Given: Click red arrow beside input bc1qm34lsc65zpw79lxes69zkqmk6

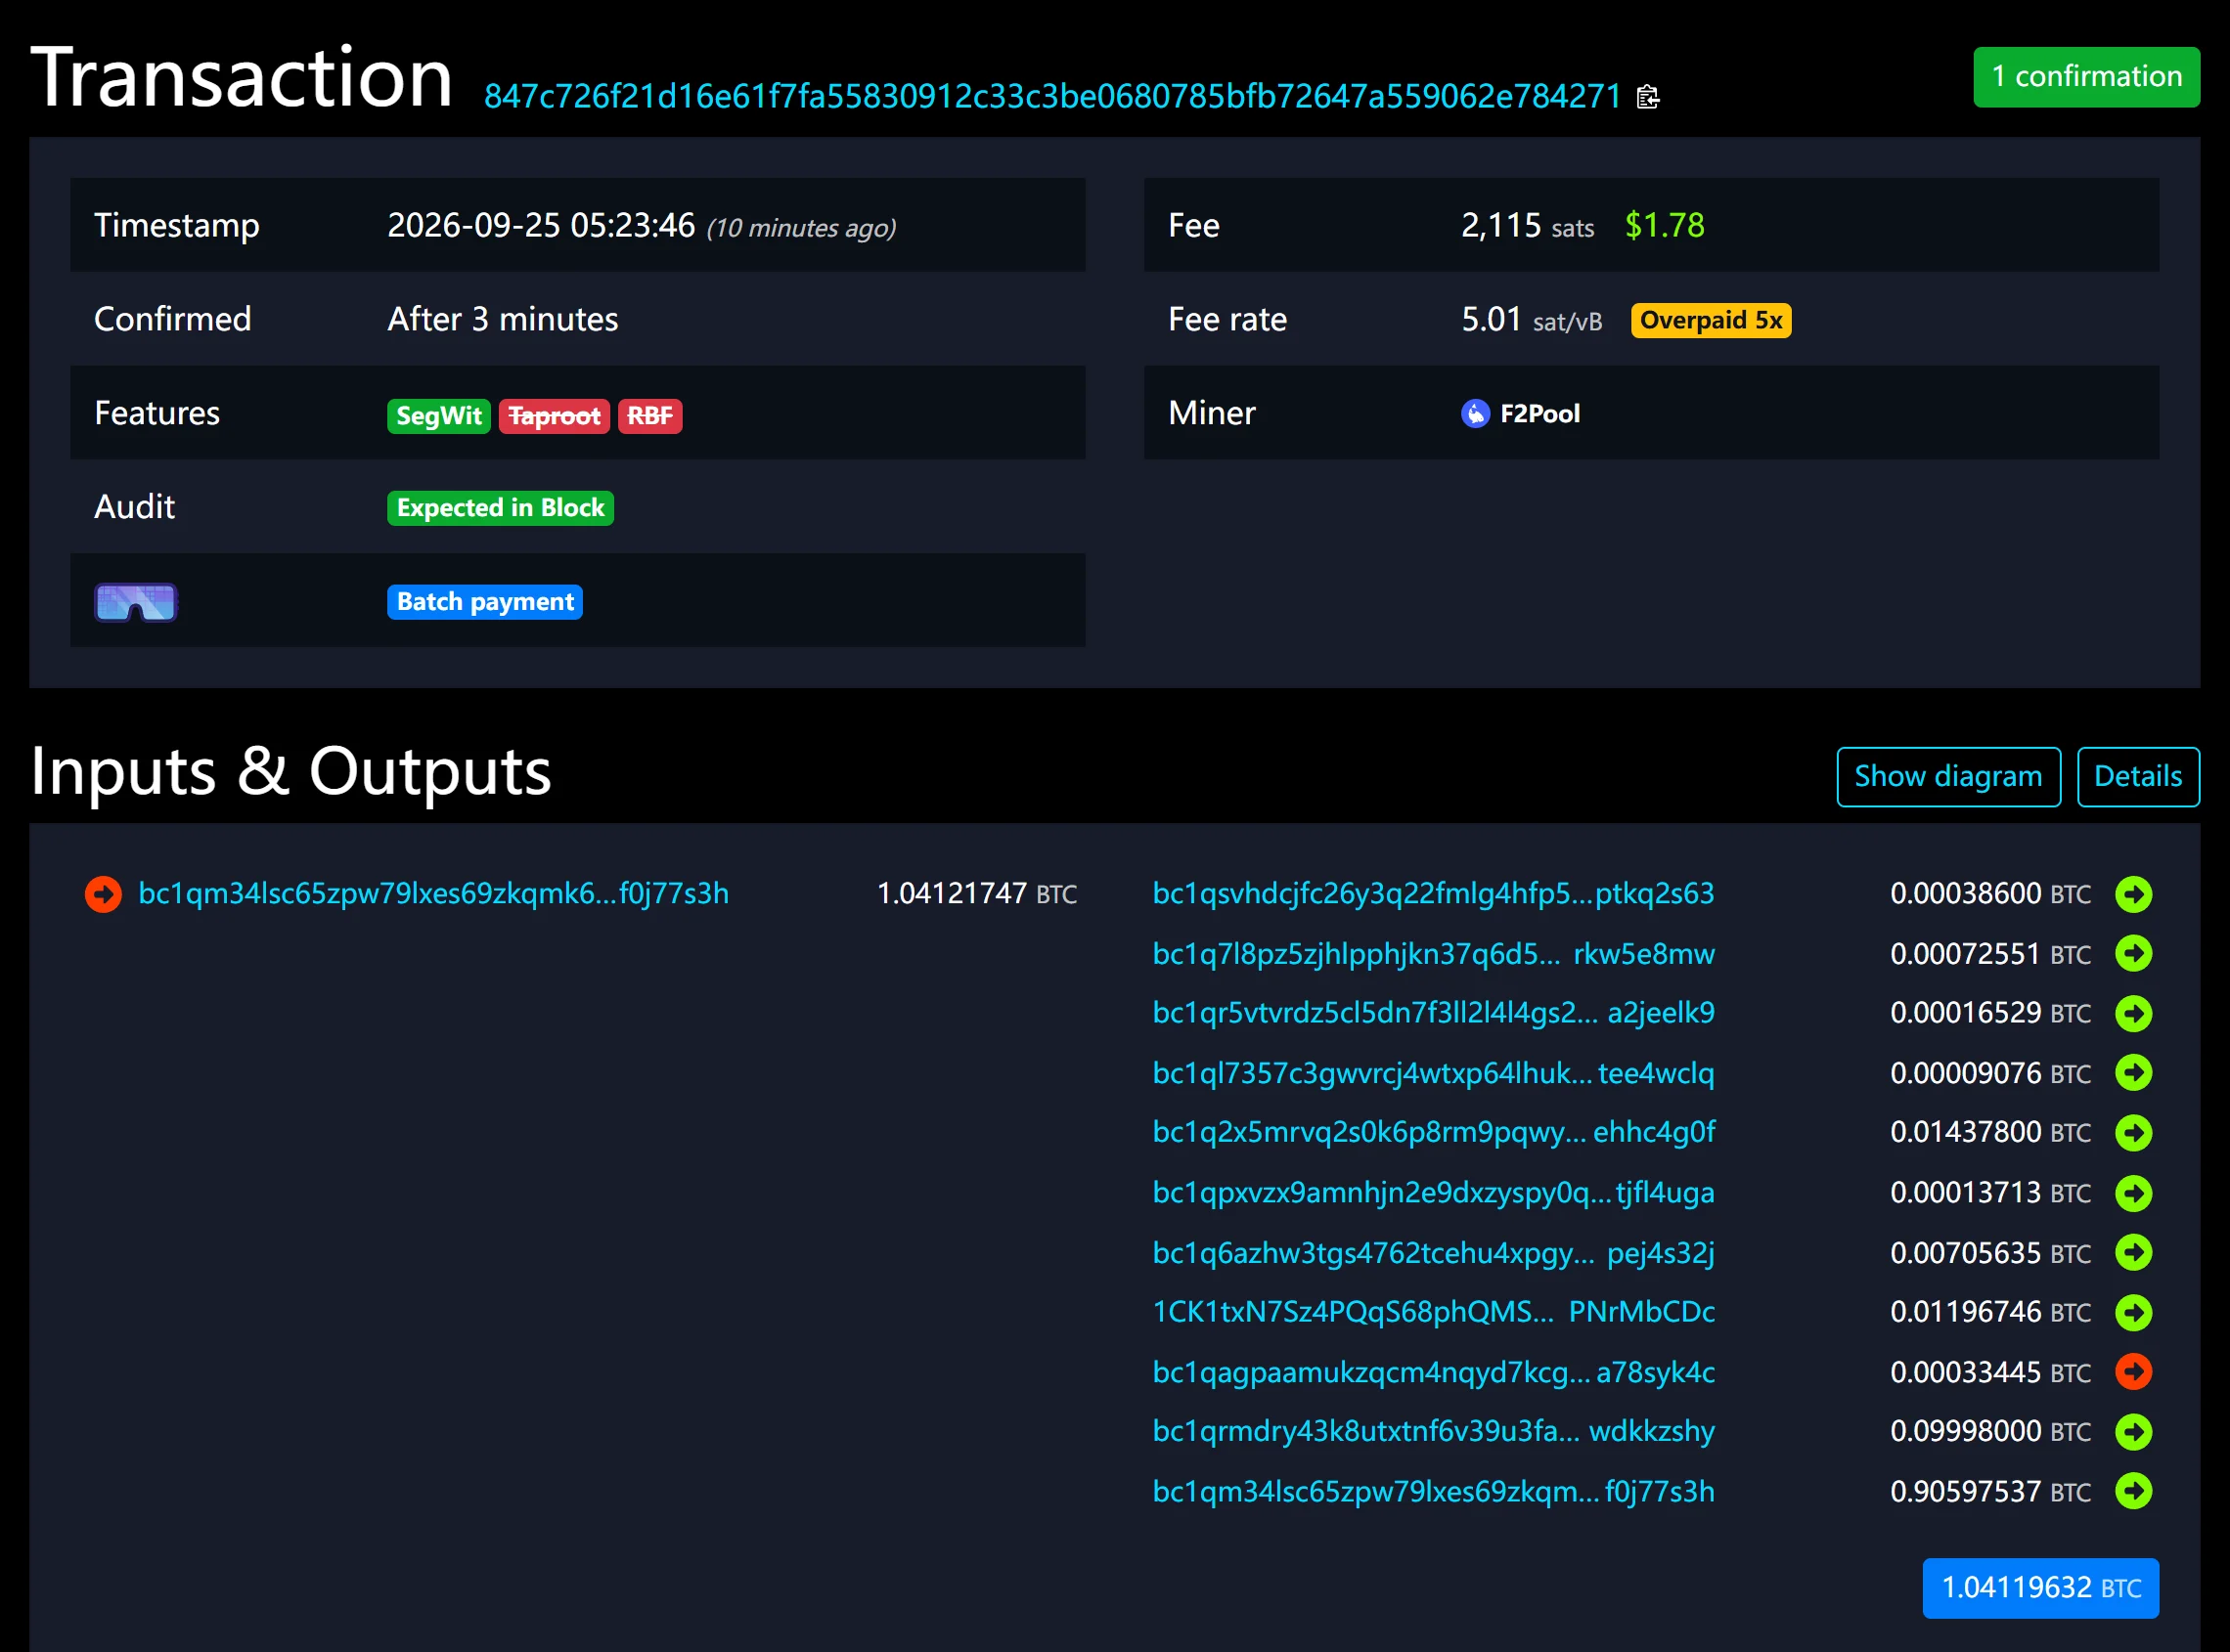Looking at the screenshot, I should (103, 894).
